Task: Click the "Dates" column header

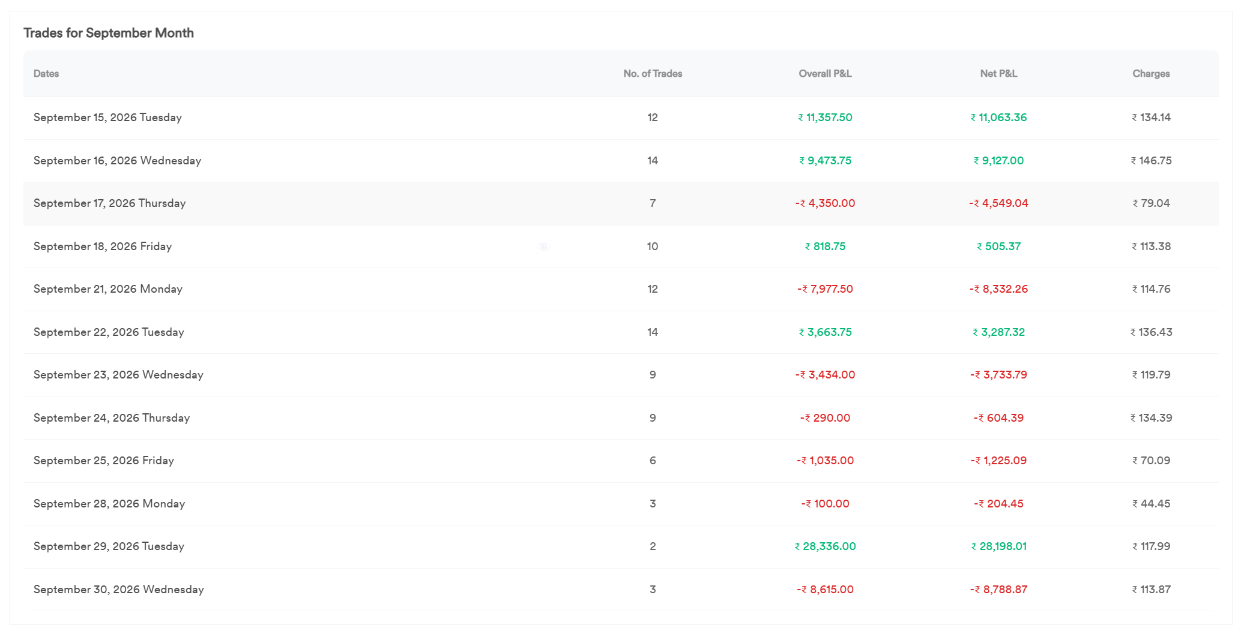Action: point(46,74)
